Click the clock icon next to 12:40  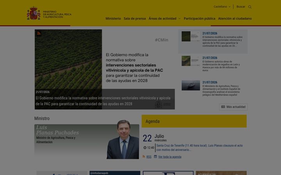[145, 148]
